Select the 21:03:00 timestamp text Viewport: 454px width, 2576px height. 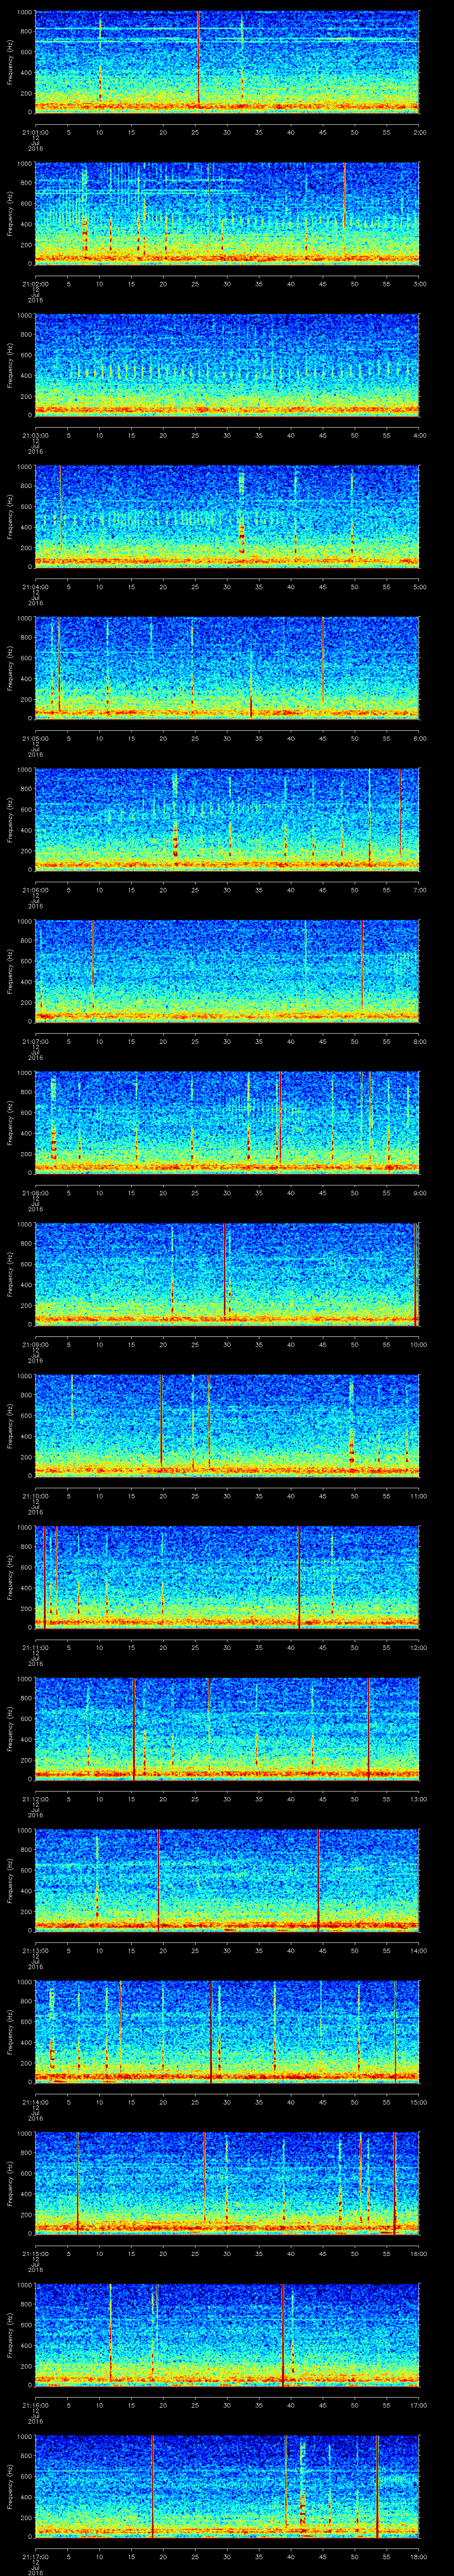click(x=35, y=436)
